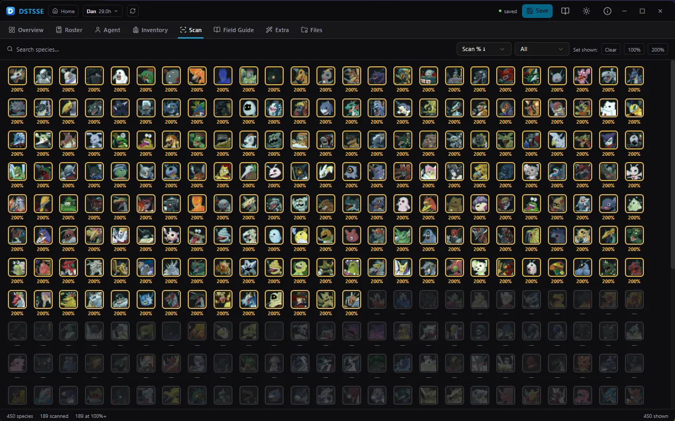The image size is (675, 421).
Task: Select the white polar bear species thumbnail
Action: pyautogui.click(x=609, y=108)
